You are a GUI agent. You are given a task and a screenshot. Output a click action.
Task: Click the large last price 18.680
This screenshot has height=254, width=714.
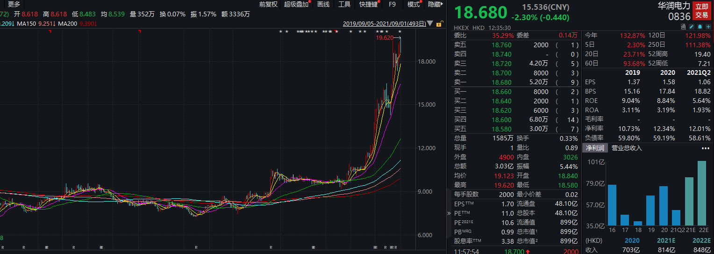(480, 12)
